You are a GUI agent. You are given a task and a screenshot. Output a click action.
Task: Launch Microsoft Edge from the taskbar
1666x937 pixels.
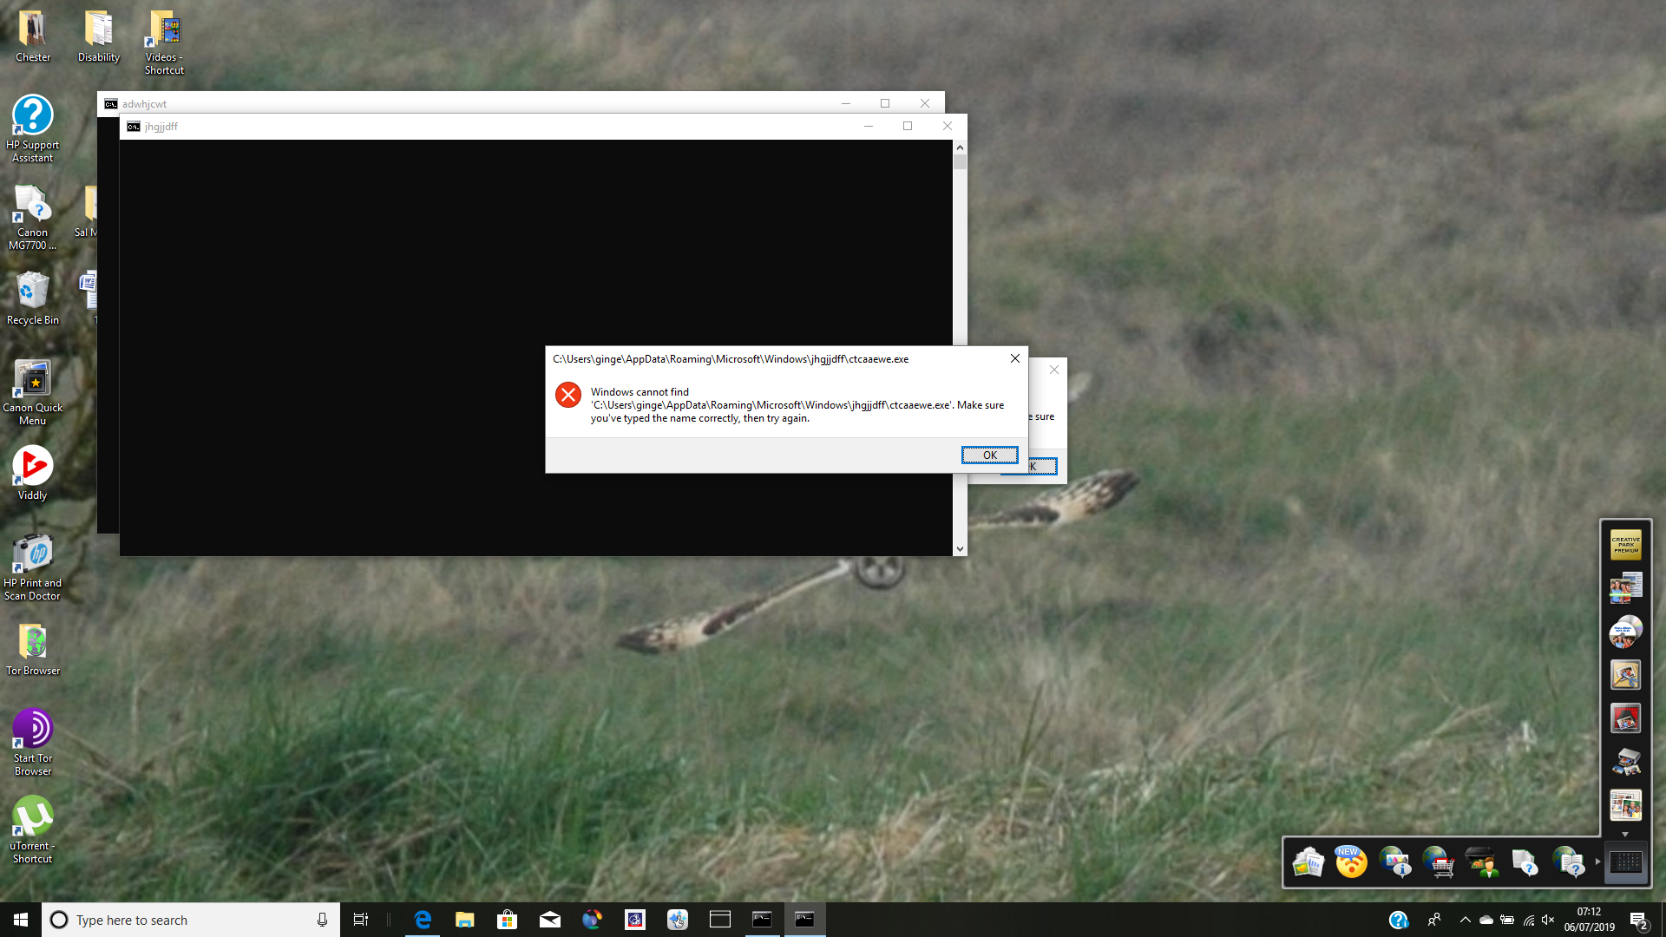tap(423, 920)
